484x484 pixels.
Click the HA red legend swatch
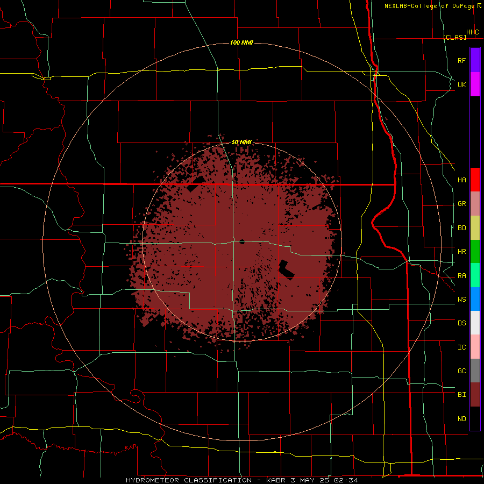coord(475,180)
